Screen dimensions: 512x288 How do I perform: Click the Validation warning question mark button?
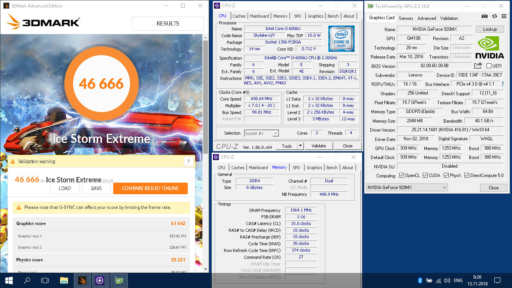tap(189, 161)
